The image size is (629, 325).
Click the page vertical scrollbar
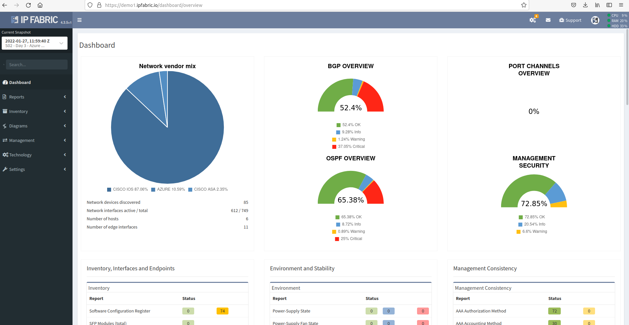pyautogui.click(x=627, y=68)
